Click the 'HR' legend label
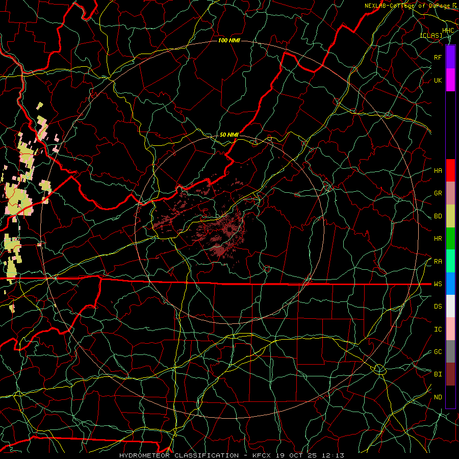This screenshot has width=459, height=459. pos(438,239)
